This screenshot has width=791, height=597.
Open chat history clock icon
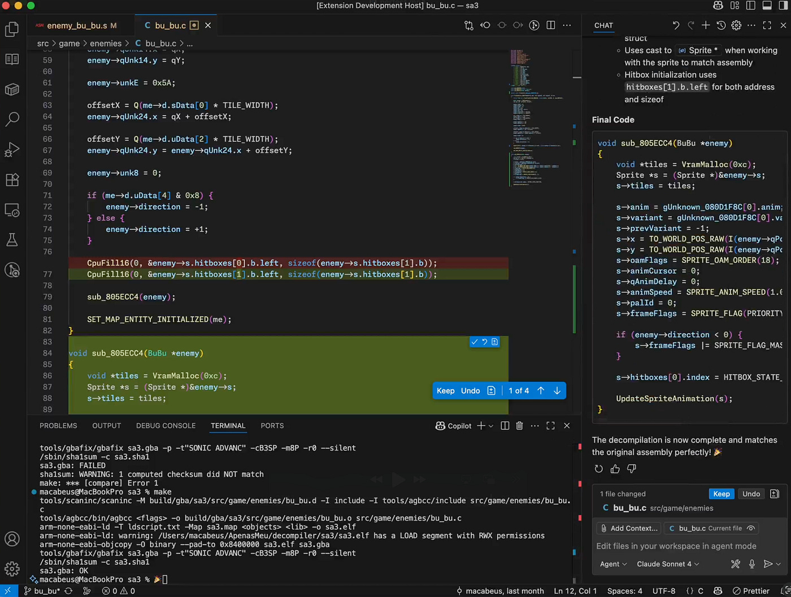pos(721,25)
